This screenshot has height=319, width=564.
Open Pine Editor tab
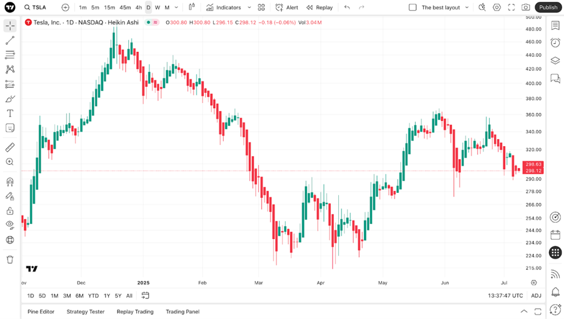[x=41, y=312]
